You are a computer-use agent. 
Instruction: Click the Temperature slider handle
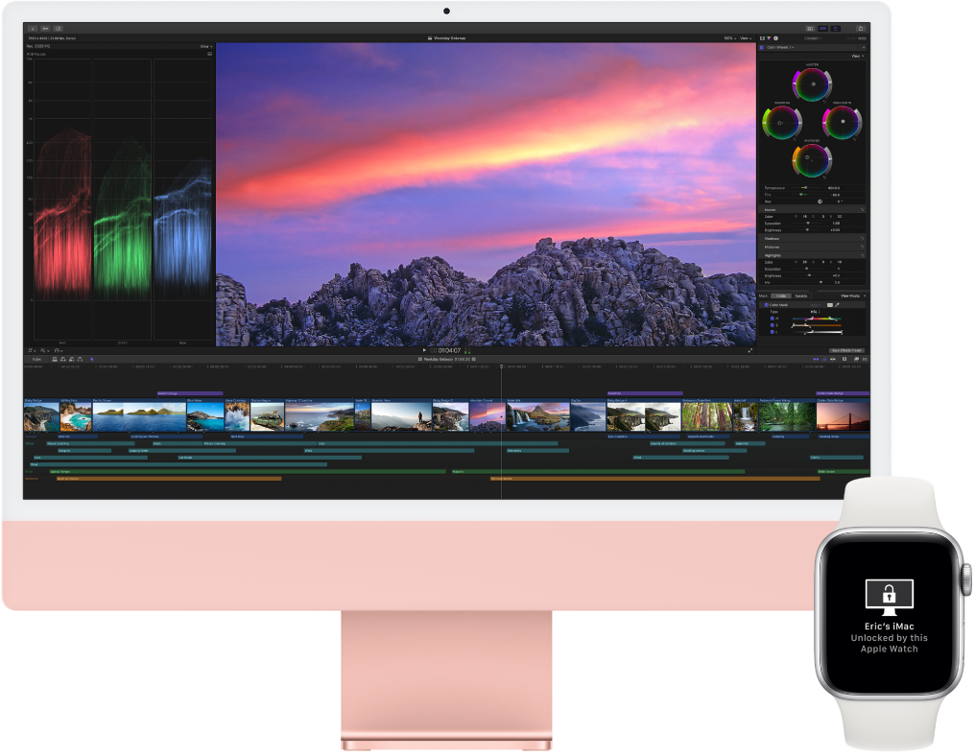tap(807, 188)
